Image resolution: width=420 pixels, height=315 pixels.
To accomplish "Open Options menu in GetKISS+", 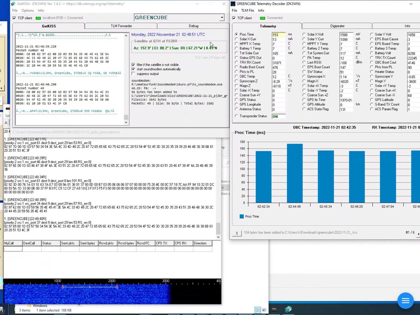I will [x=28, y=10].
